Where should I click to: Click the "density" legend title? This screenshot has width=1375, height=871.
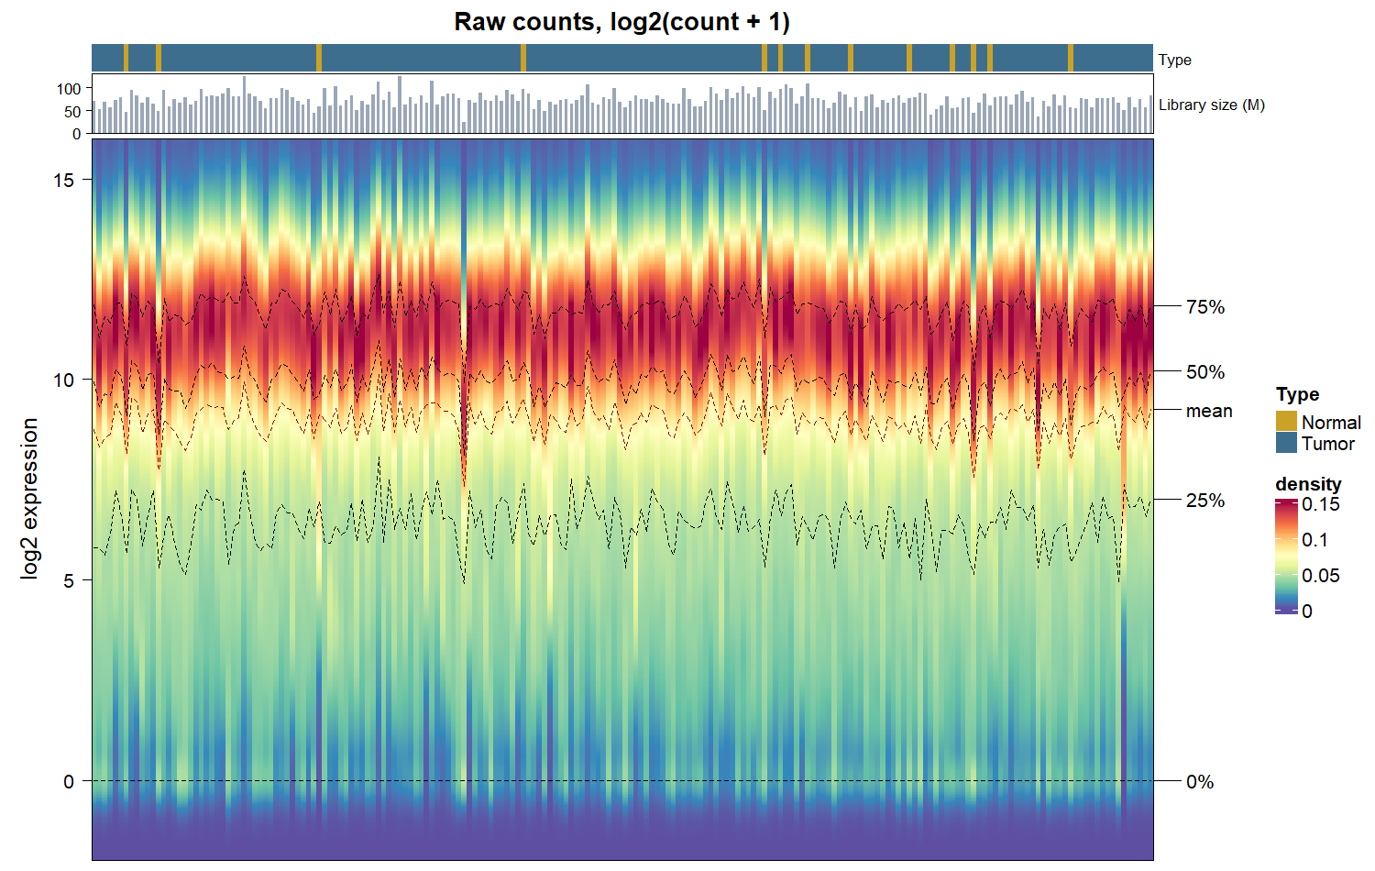[x=1308, y=483]
